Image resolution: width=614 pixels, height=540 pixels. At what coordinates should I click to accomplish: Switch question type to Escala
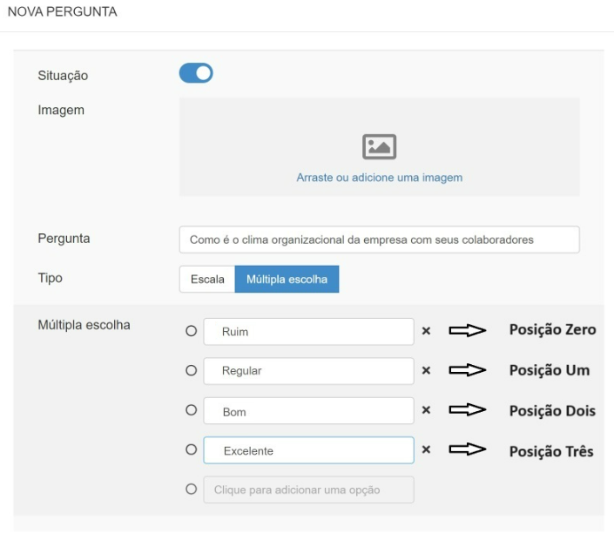pos(206,279)
